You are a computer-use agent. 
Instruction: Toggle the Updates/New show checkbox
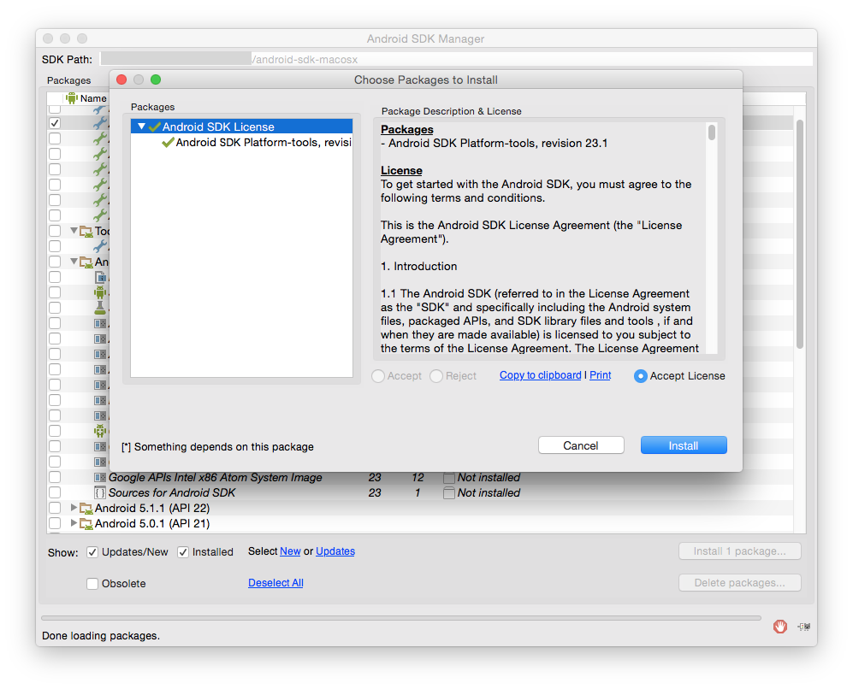(x=92, y=552)
